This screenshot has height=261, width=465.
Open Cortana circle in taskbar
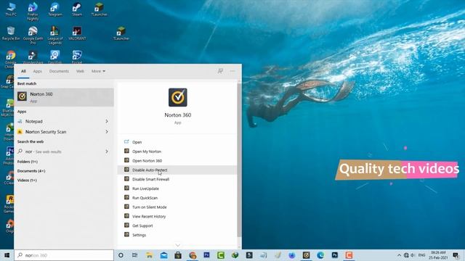[x=121, y=255]
